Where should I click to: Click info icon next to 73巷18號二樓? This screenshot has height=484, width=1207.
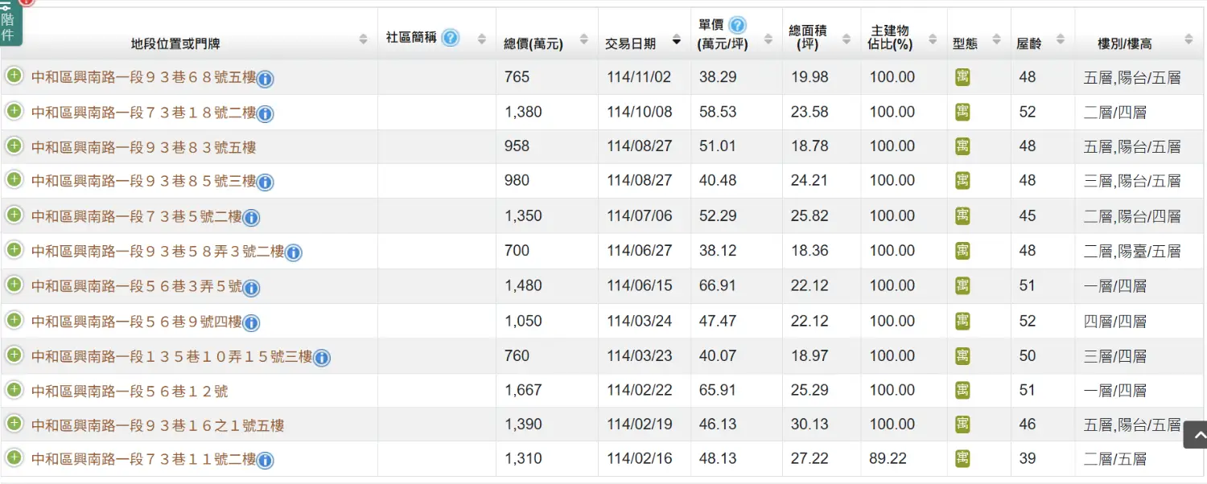coord(265,113)
